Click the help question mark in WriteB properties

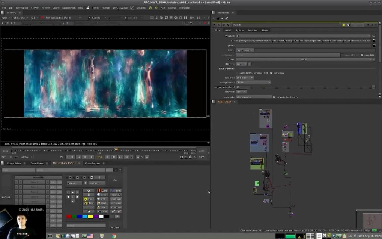[368, 24]
